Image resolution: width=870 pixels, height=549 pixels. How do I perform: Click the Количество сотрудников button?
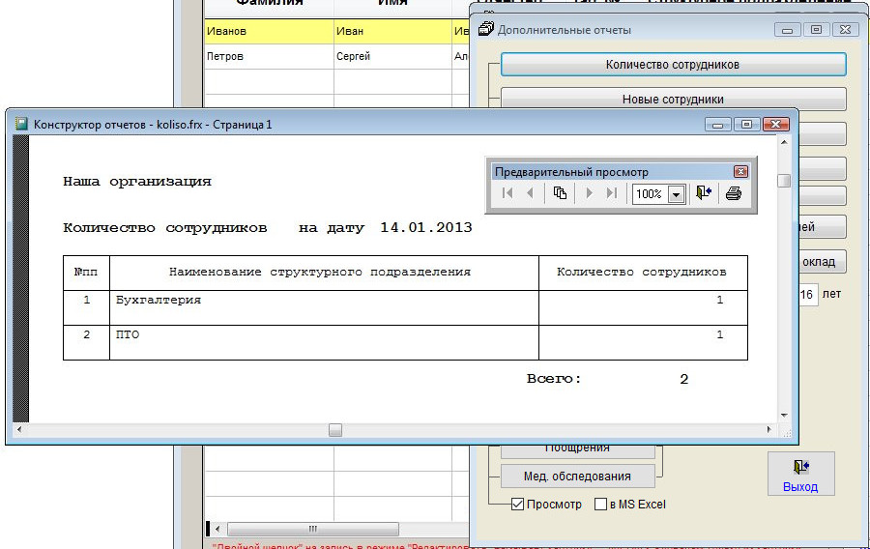click(x=673, y=65)
